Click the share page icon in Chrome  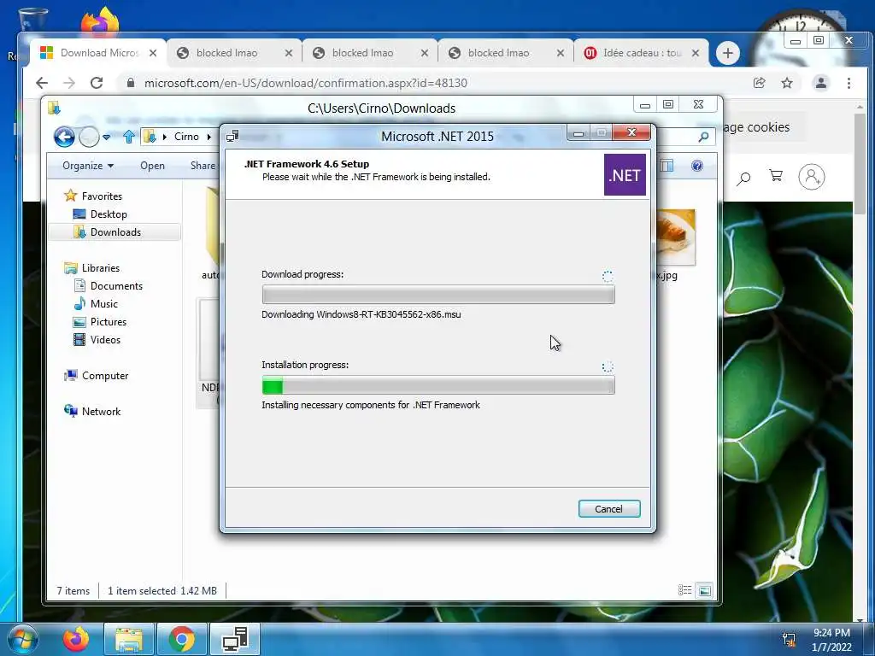pos(759,83)
